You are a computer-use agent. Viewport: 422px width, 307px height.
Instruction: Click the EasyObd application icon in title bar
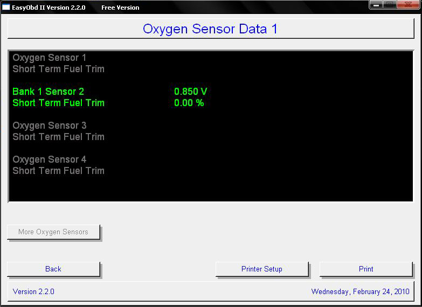[x=6, y=8]
